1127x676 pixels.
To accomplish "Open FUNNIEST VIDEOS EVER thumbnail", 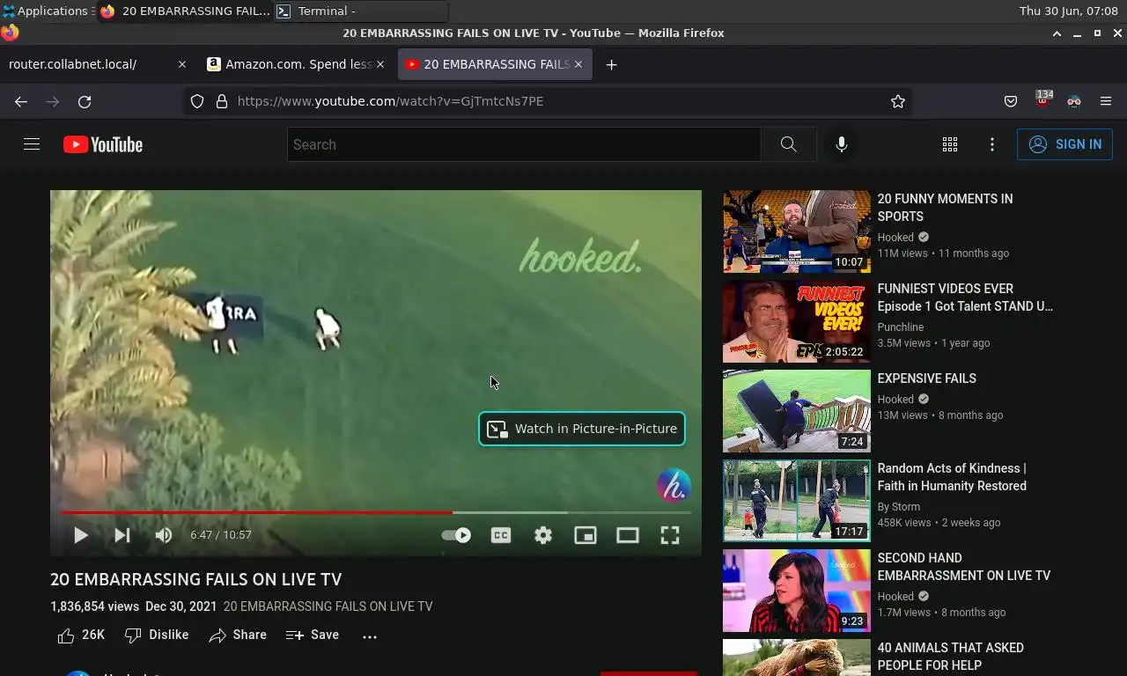I will point(797,321).
